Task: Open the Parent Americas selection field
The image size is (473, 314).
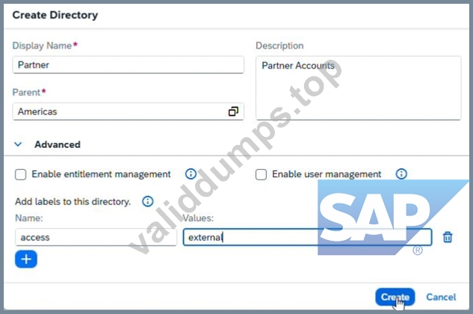Action: tap(129, 111)
